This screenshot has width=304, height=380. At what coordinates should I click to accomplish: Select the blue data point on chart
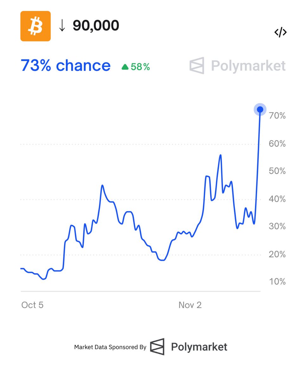(x=260, y=110)
